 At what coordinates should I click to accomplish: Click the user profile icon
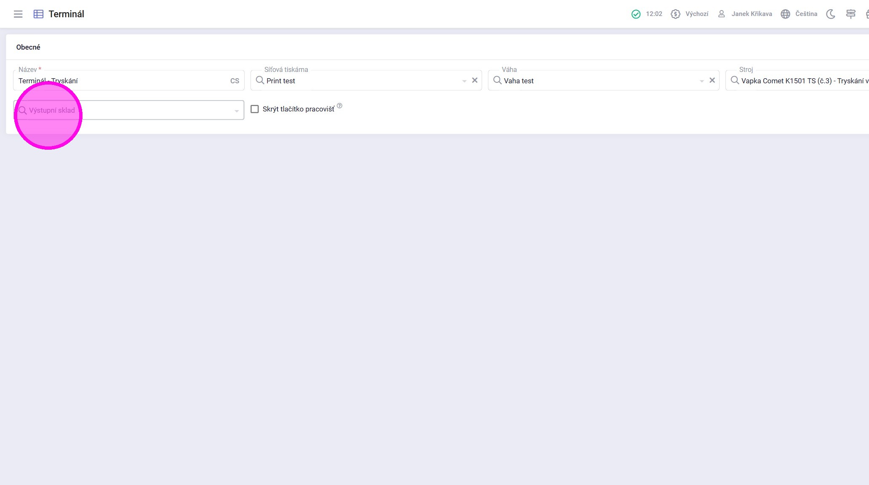coord(721,14)
